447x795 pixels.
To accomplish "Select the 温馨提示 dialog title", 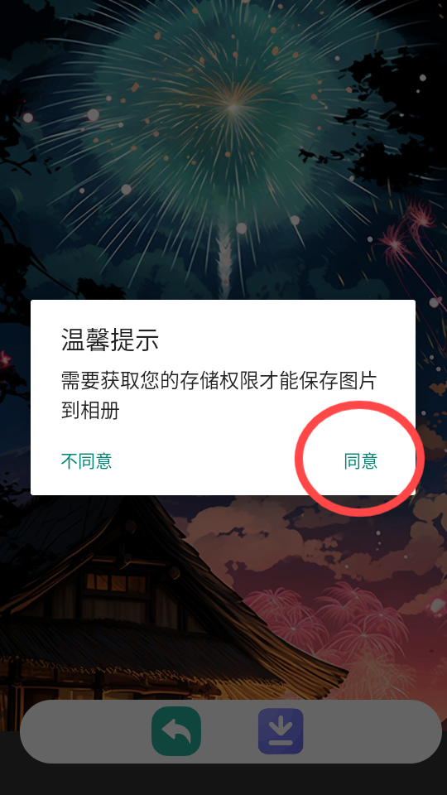I will coord(110,340).
